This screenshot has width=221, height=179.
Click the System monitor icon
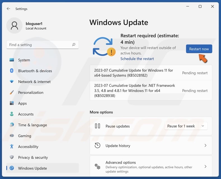click(12, 60)
